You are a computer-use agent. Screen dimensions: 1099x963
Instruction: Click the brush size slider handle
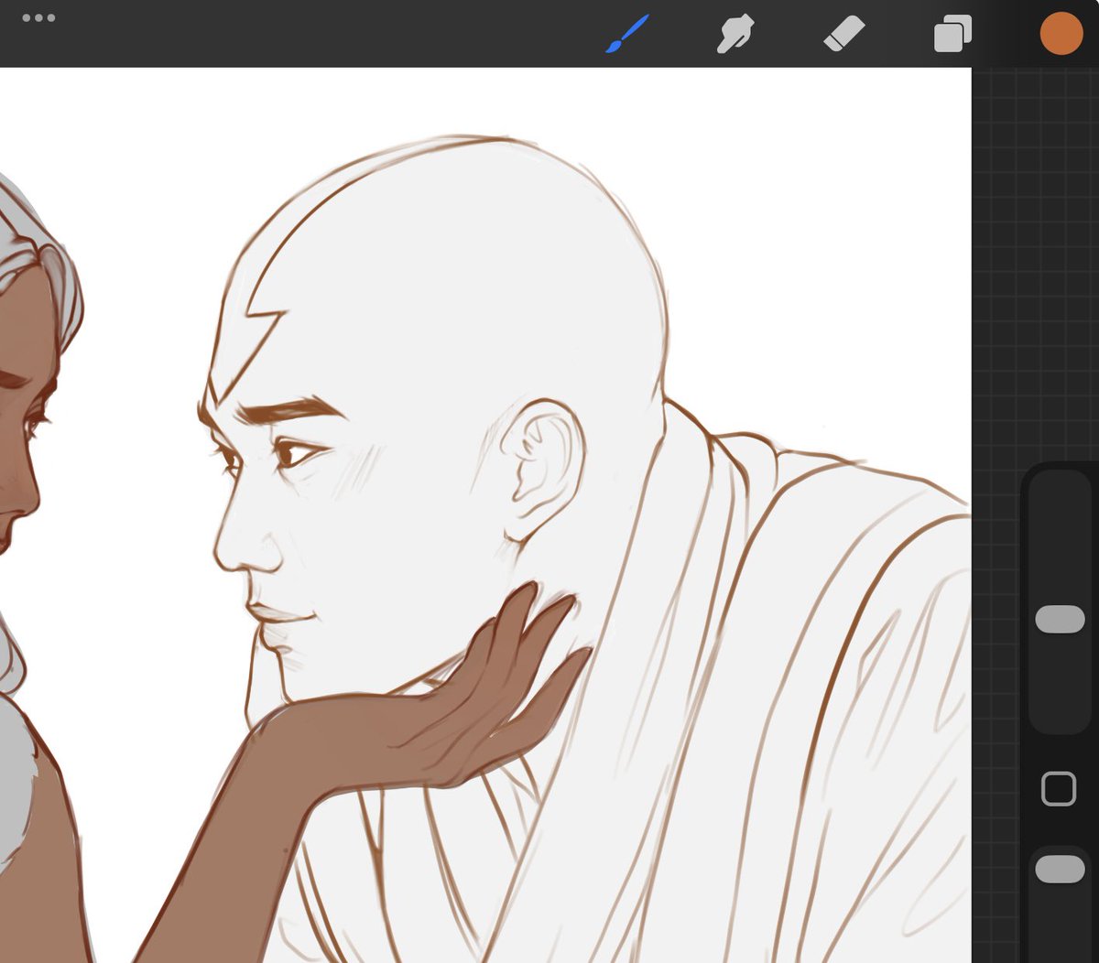click(x=1060, y=620)
